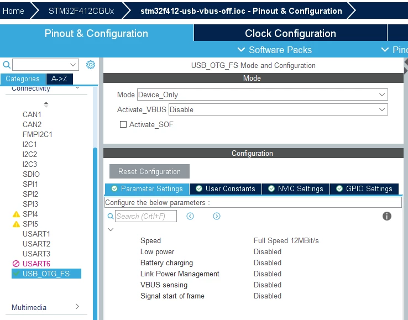Click the STM32F412CGUx breadcrumb
Screen dimensions: 408x320
click(81, 11)
